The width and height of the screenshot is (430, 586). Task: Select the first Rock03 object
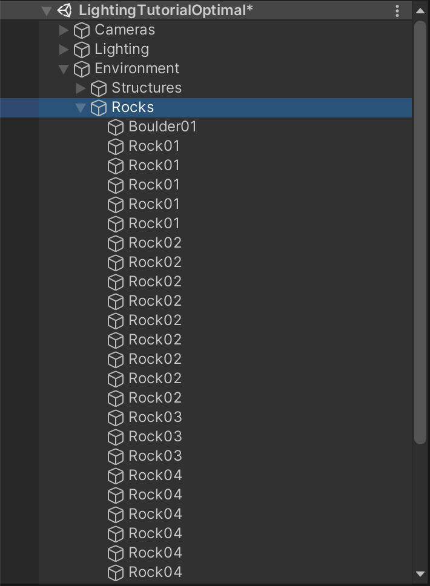point(155,417)
